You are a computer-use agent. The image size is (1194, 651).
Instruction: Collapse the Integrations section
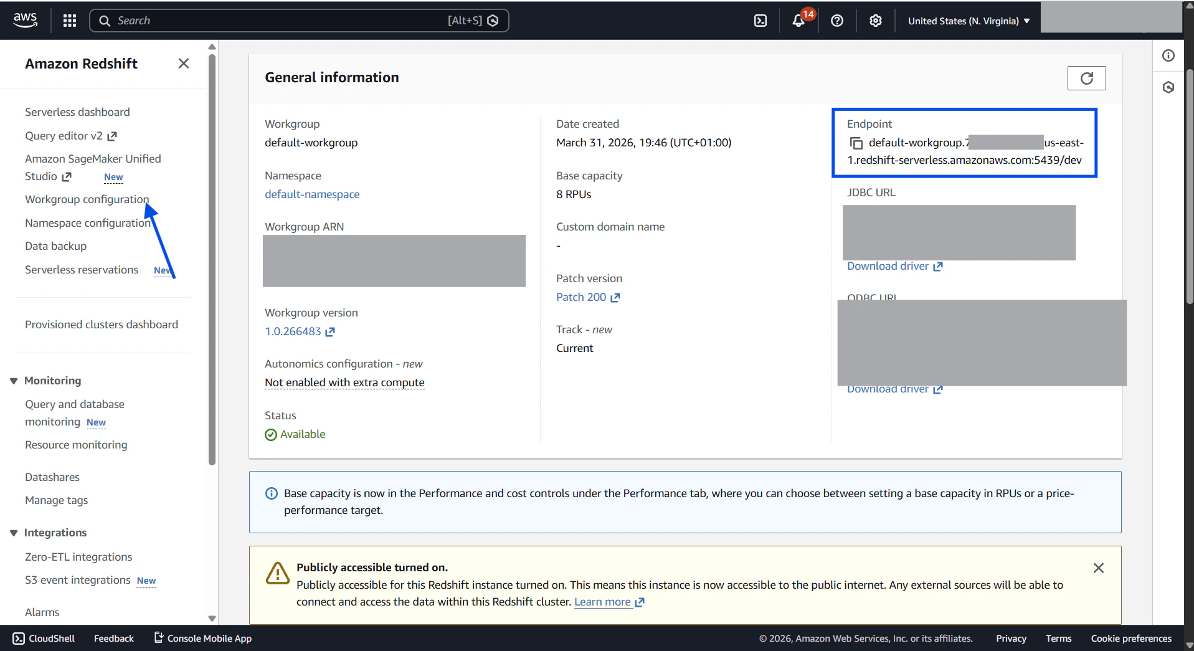click(x=14, y=533)
